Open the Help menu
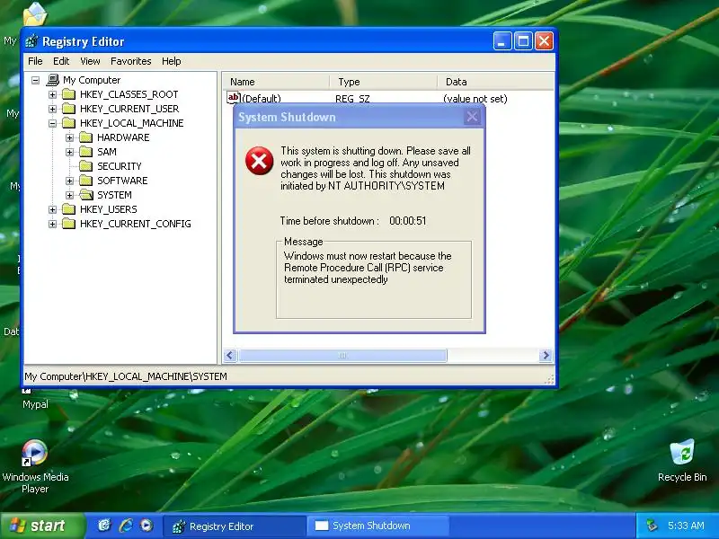The width and height of the screenshot is (719, 539). click(x=171, y=61)
